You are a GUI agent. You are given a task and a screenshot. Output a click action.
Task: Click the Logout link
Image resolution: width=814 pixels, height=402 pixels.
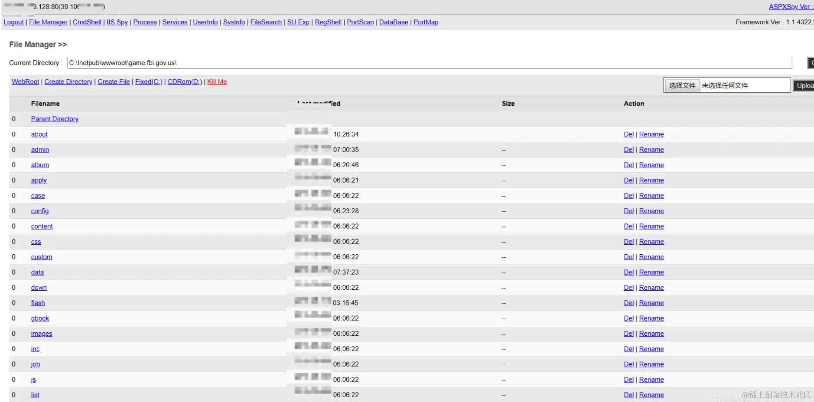point(13,22)
